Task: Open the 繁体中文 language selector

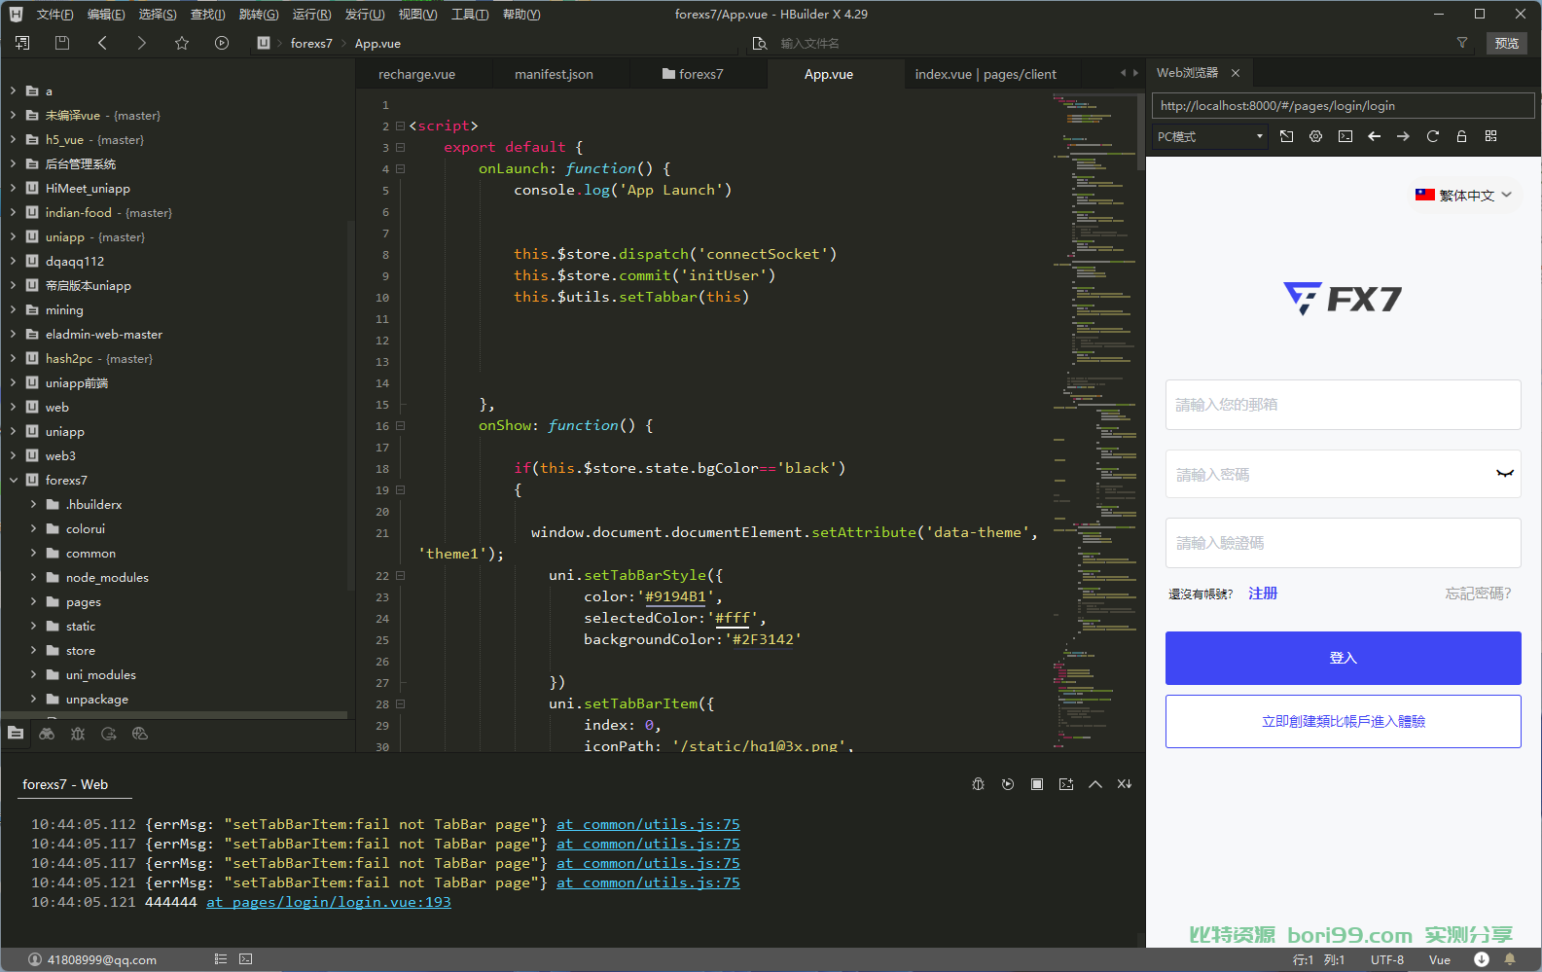Action: [x=1463, y=196]
